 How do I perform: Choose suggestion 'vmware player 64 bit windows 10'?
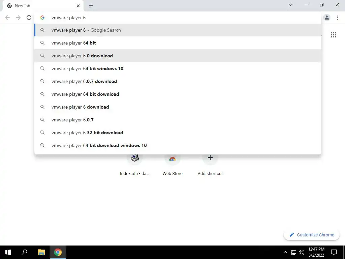point(178,68)
